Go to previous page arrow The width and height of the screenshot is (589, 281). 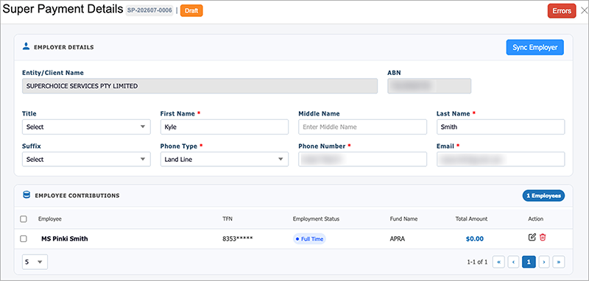[x=513, y=262]
